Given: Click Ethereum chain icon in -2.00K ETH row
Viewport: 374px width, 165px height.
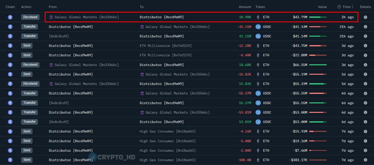Looking at the screenshot, I should [10, 150].
